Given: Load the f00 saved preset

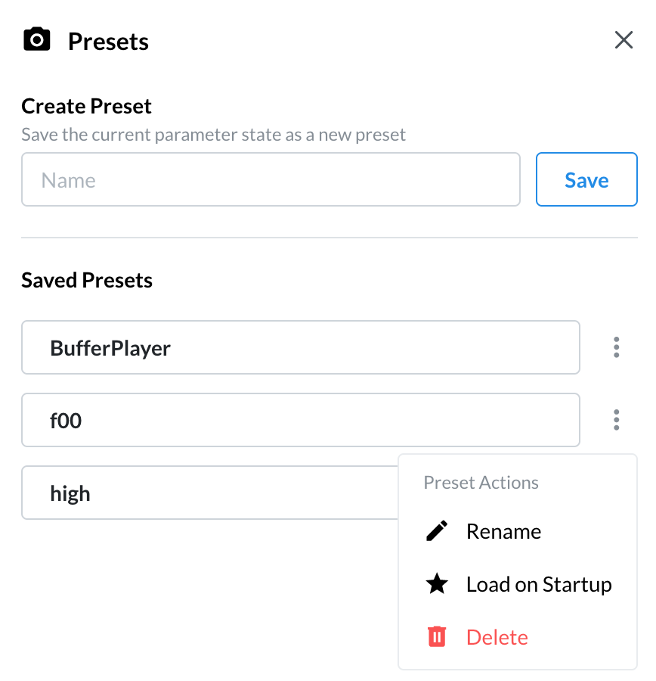Looking at the screenshot, I should click(301, 420).
